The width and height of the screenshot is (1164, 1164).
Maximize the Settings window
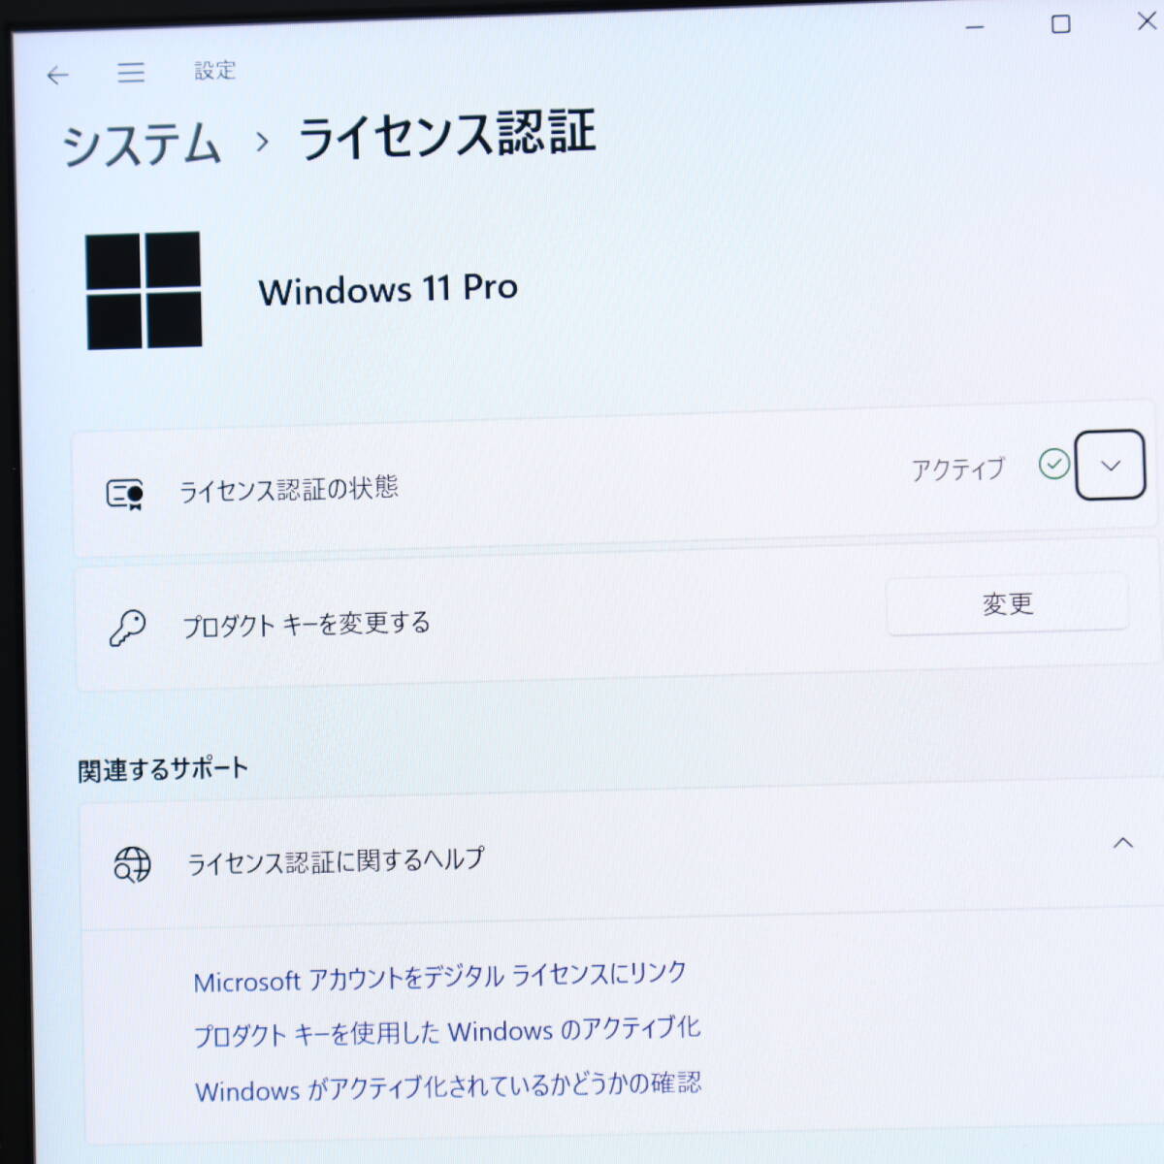click(x=1061, y=23)
